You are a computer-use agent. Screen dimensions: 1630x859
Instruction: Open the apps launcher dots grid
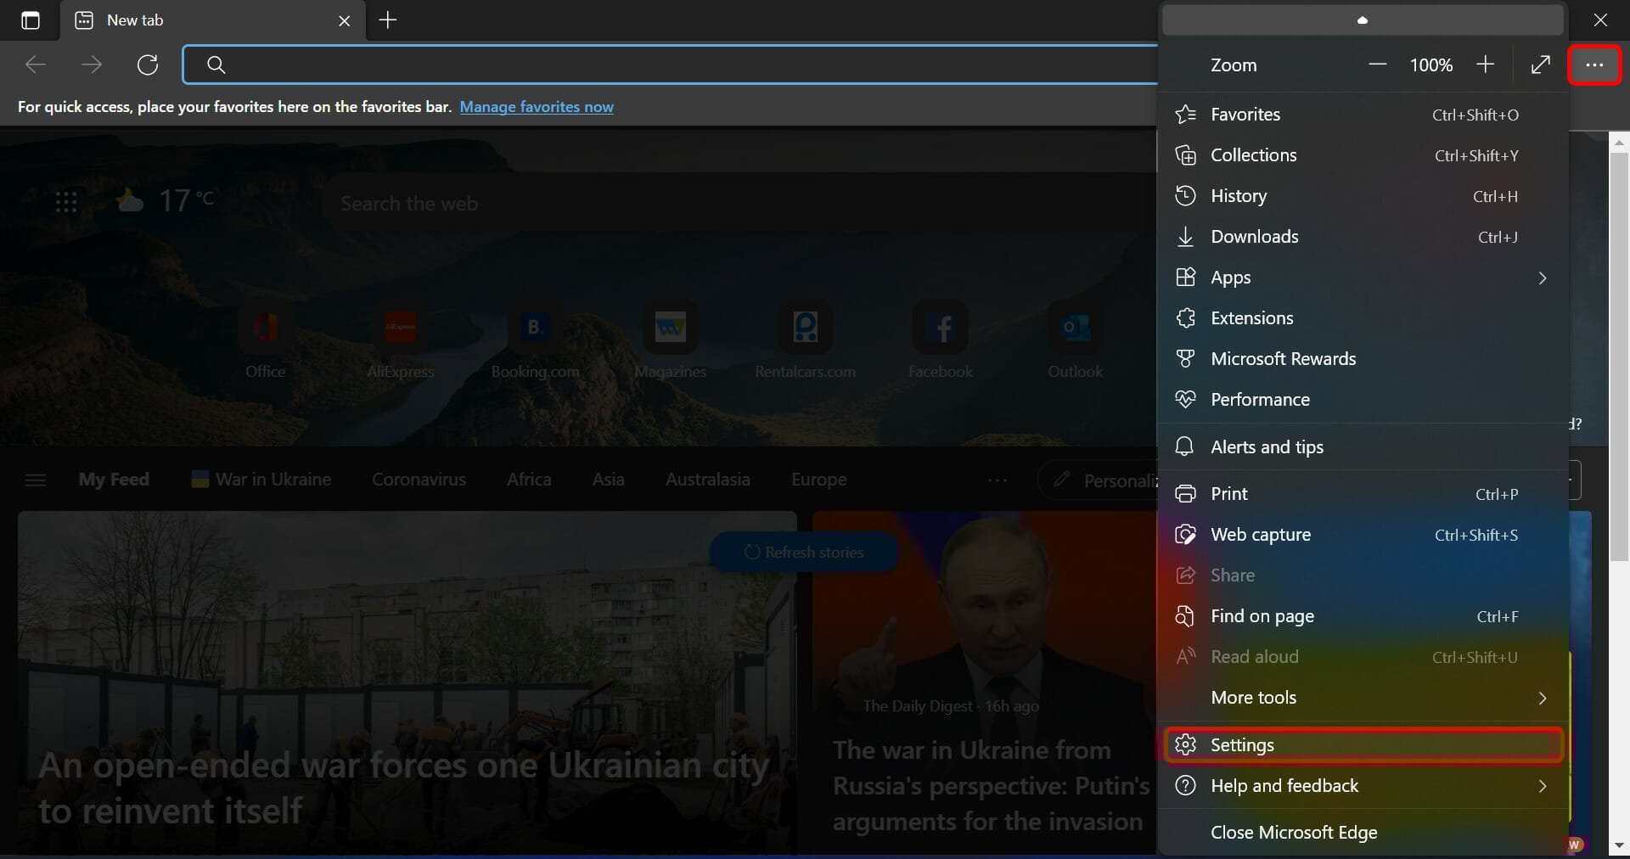click(x=66, y=202)
